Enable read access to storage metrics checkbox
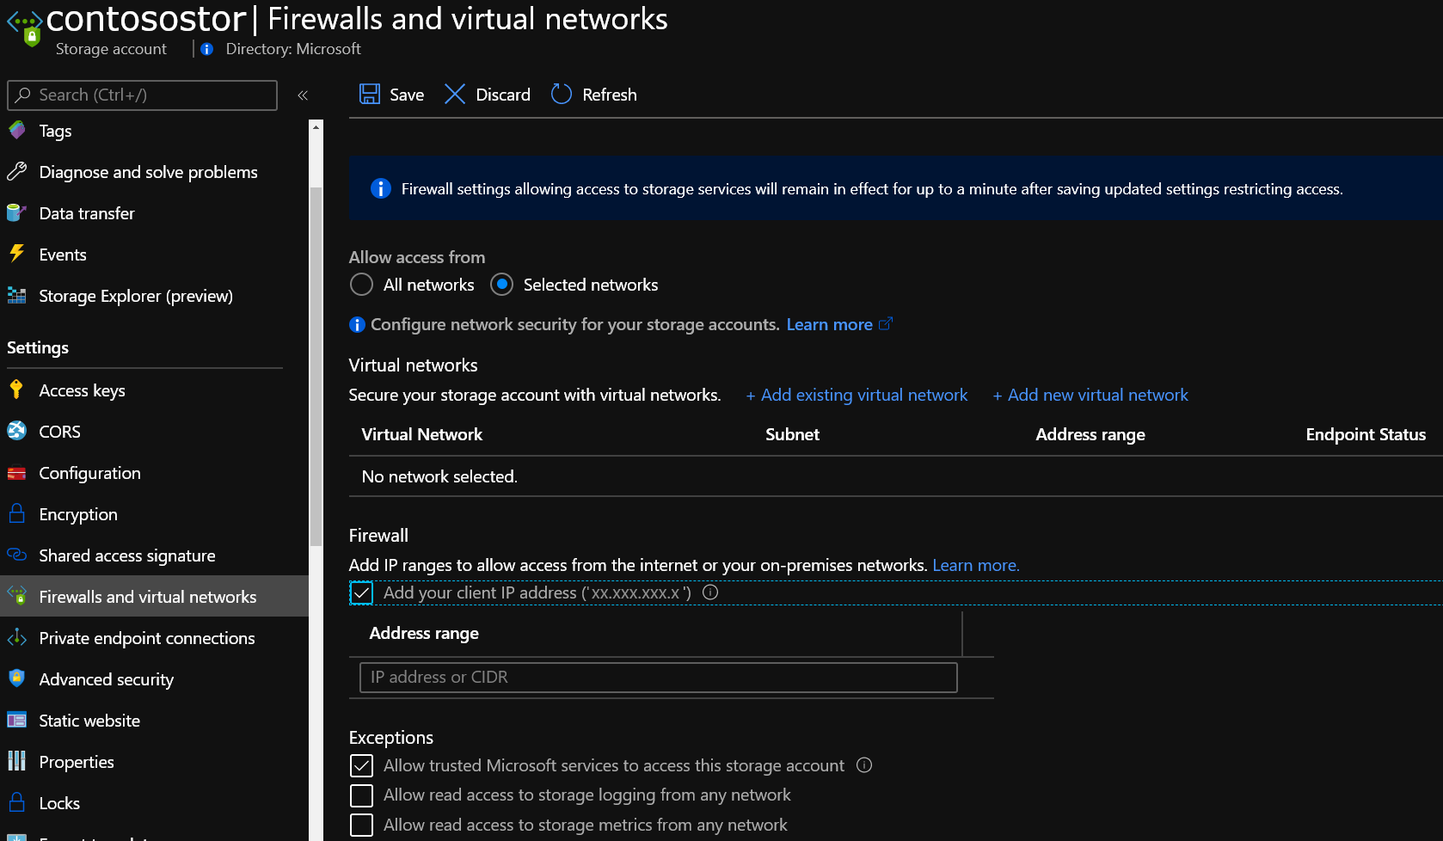Screen dimensions: 1443x841 361,825
